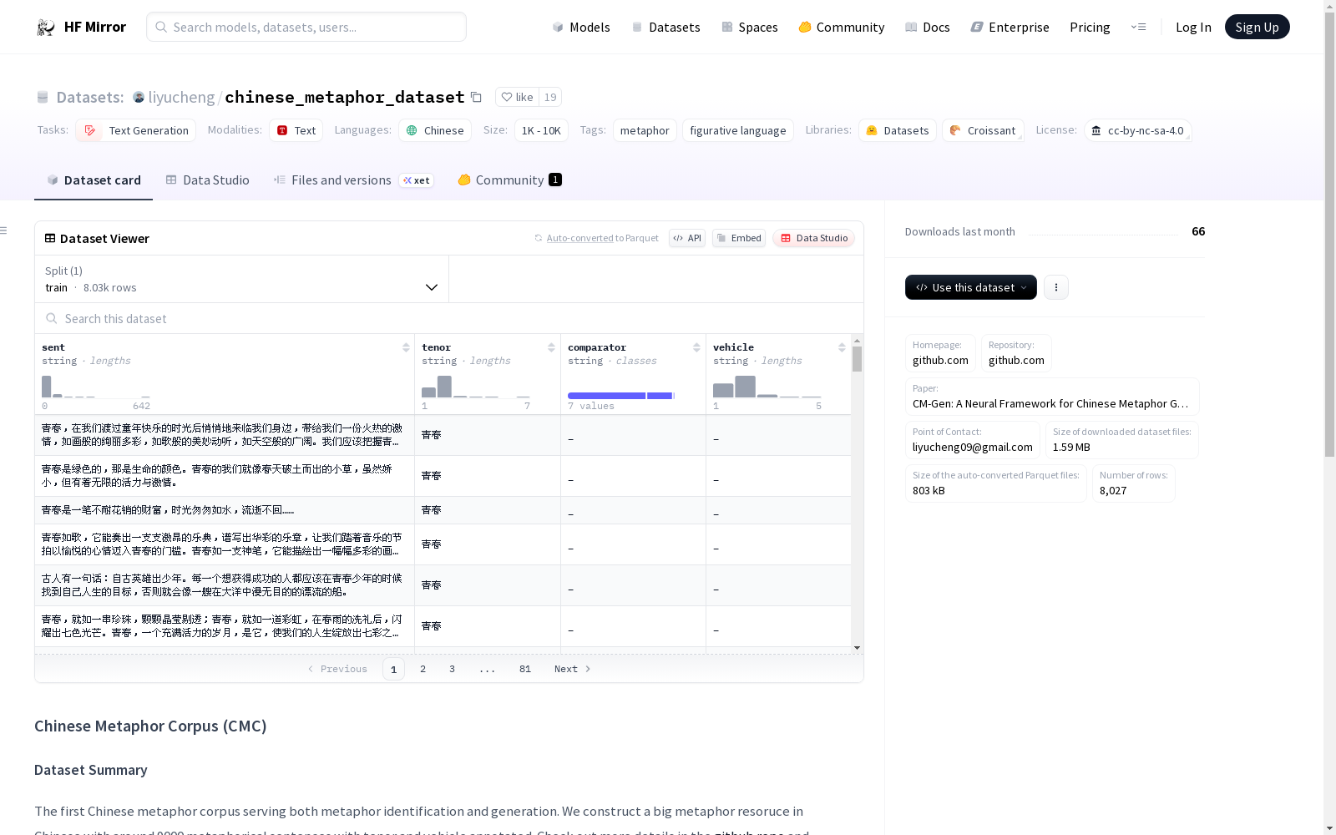This screenshot has height=835, width=1336.
Task: Open Community in top navigation
Action: tap(841, 27)
